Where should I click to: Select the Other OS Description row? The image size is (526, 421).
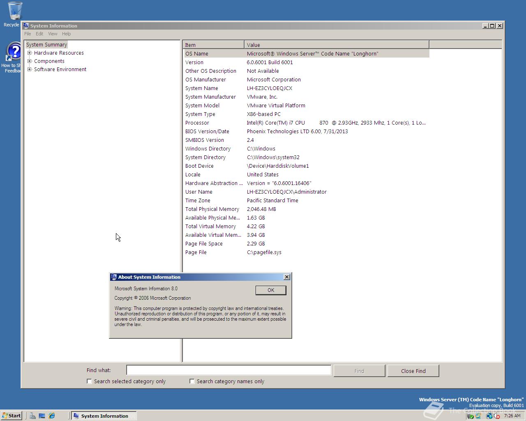(306, 71)
